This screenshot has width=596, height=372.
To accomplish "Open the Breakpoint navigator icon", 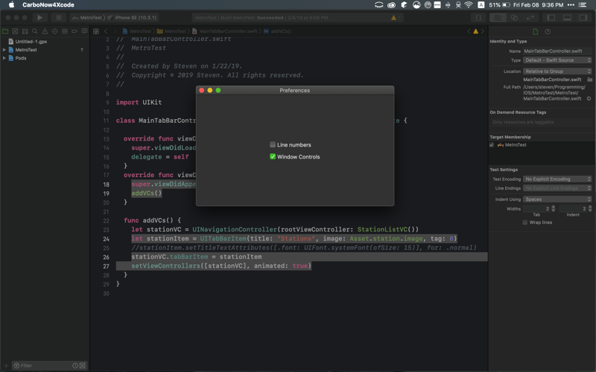I will click(74, 31).
